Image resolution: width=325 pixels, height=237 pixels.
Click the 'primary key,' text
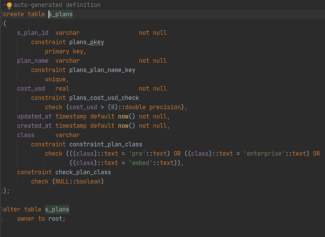[65, 51]
